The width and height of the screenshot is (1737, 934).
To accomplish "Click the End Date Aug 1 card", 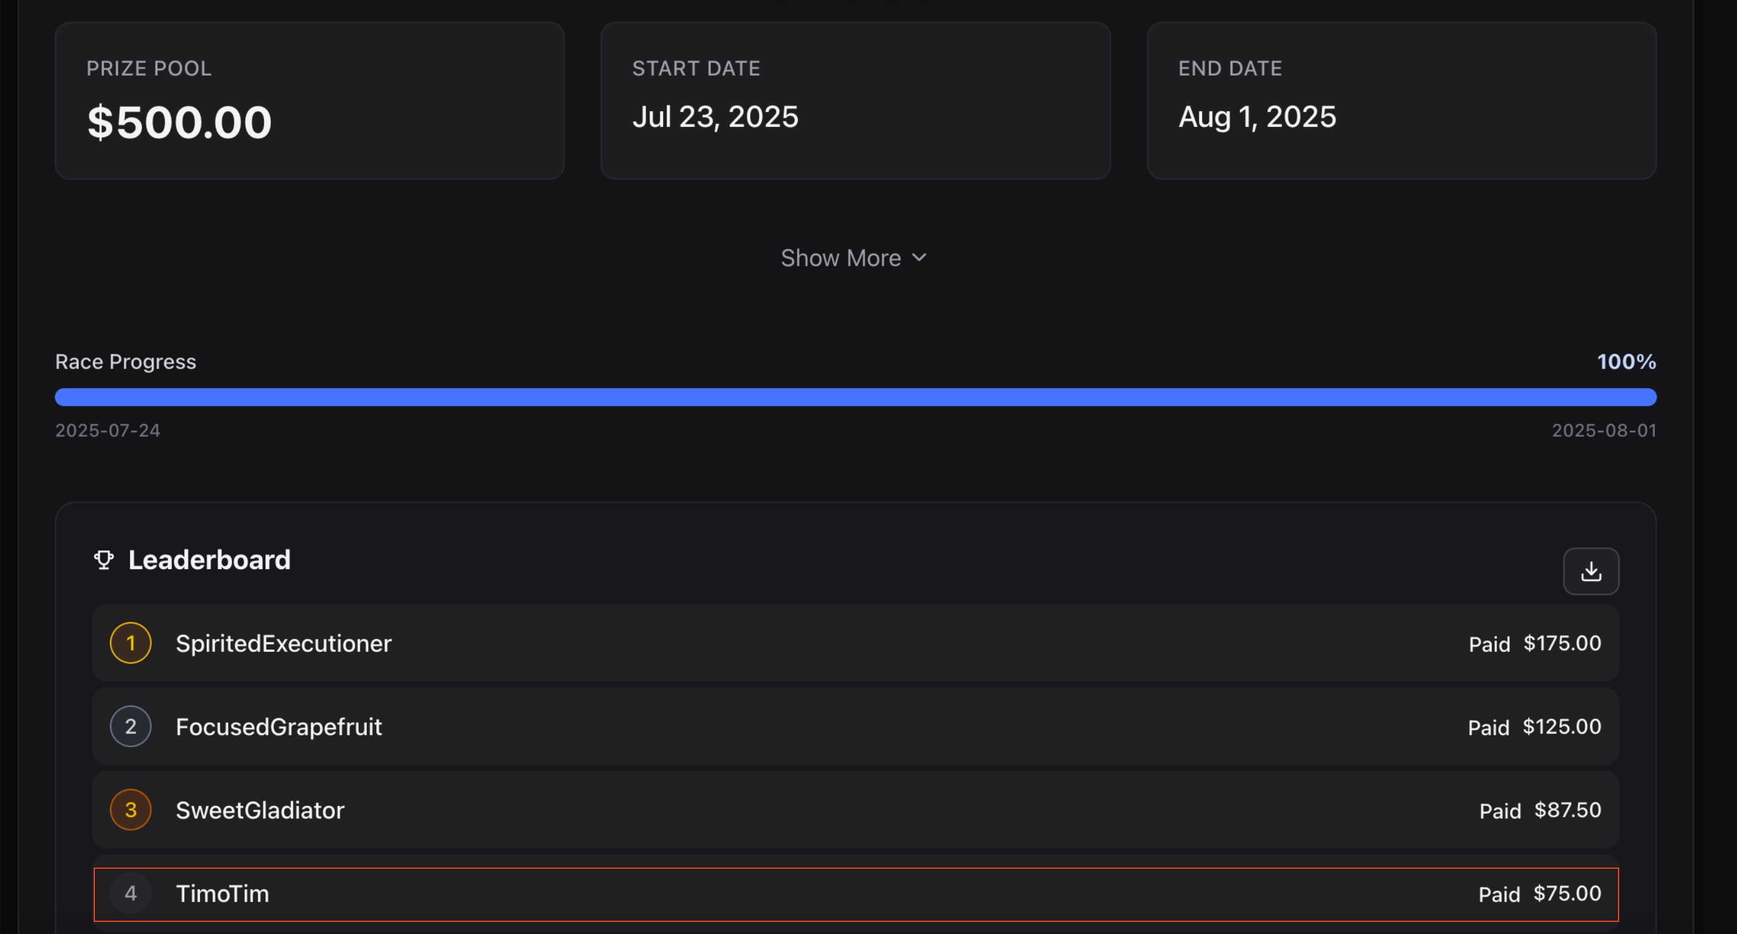I will 1401,101.
